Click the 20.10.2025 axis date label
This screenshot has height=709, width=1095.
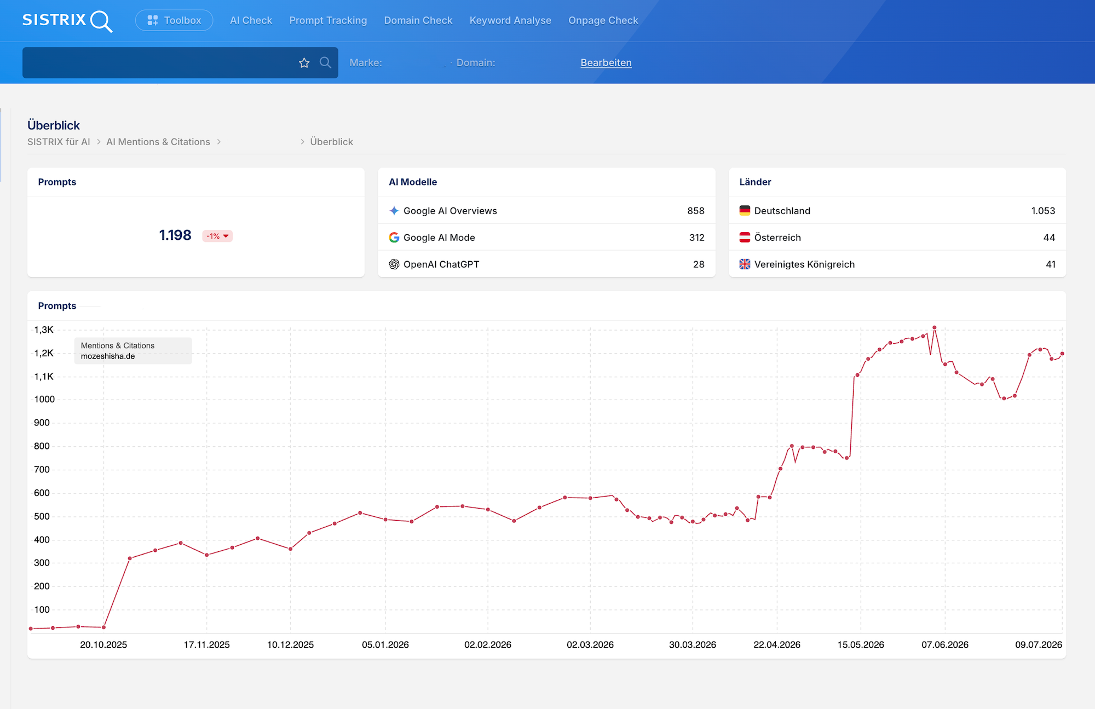coord(103,645)
